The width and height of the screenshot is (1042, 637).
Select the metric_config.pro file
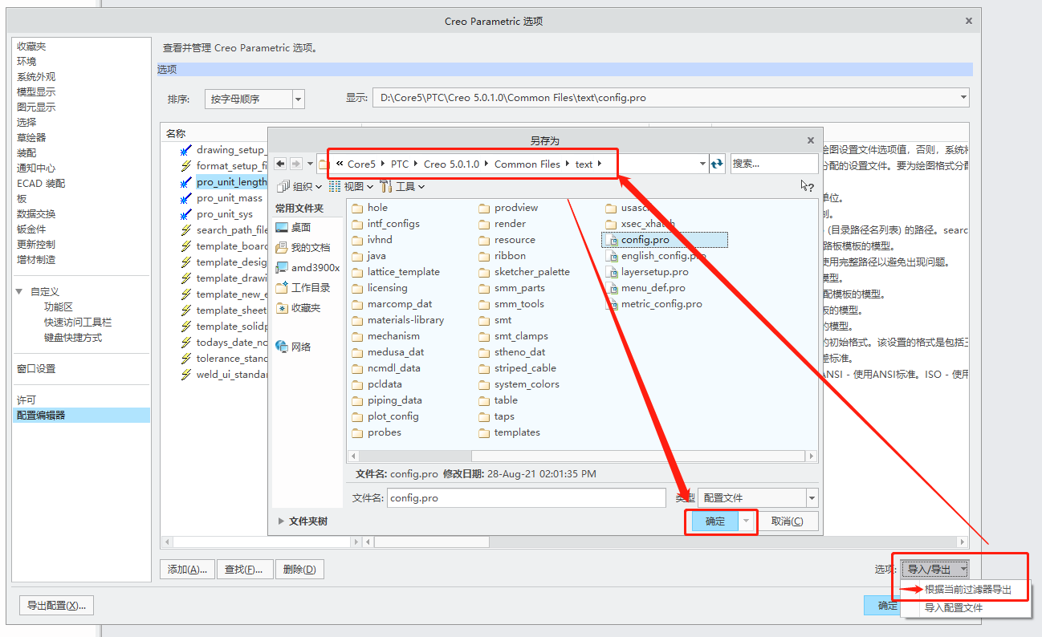pos(653,304)
